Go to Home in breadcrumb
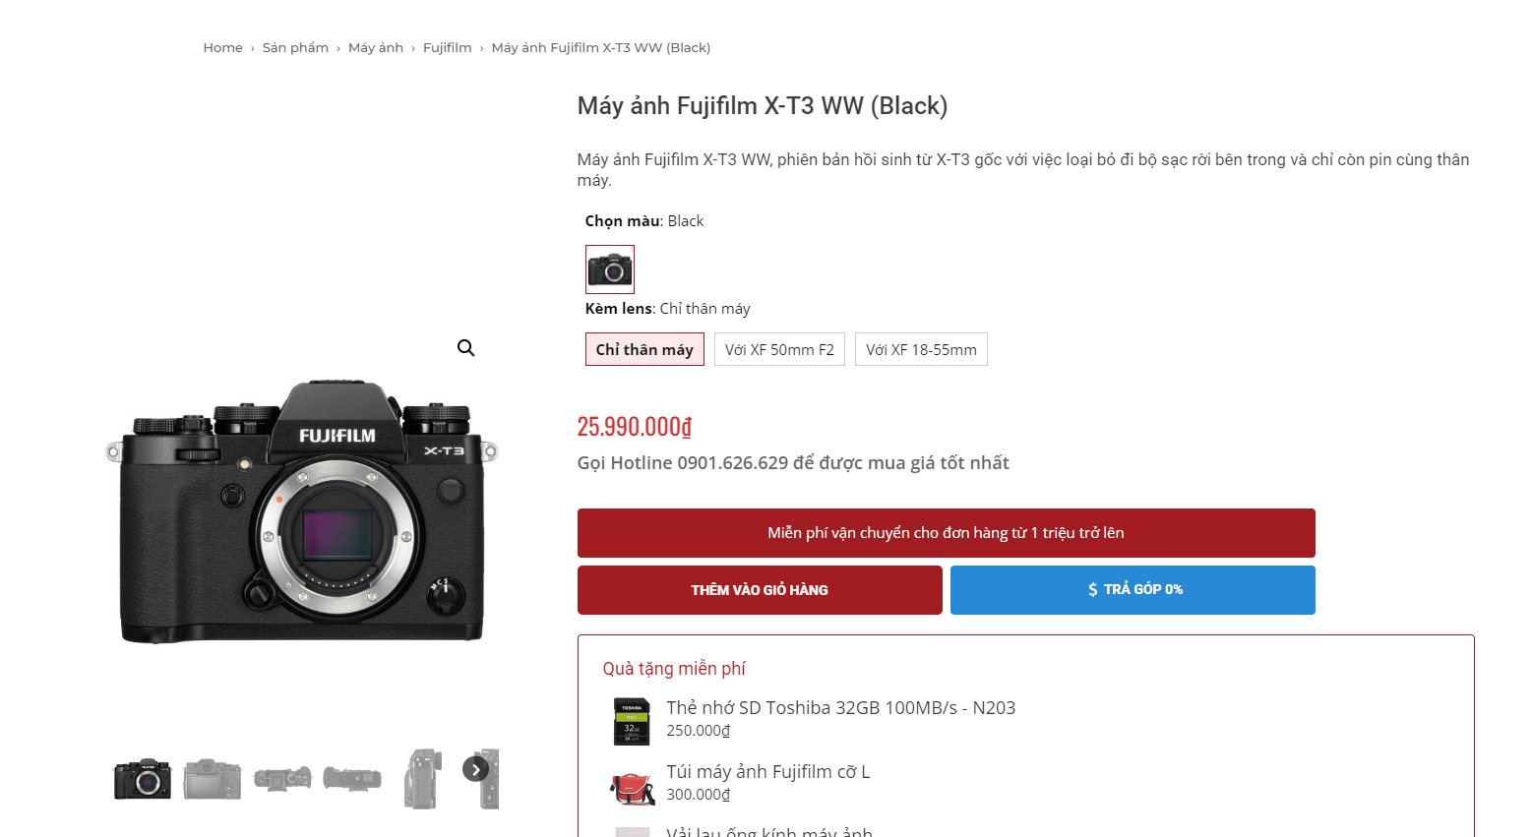Viewport: 1531px width, 837px height. (223, 47)
